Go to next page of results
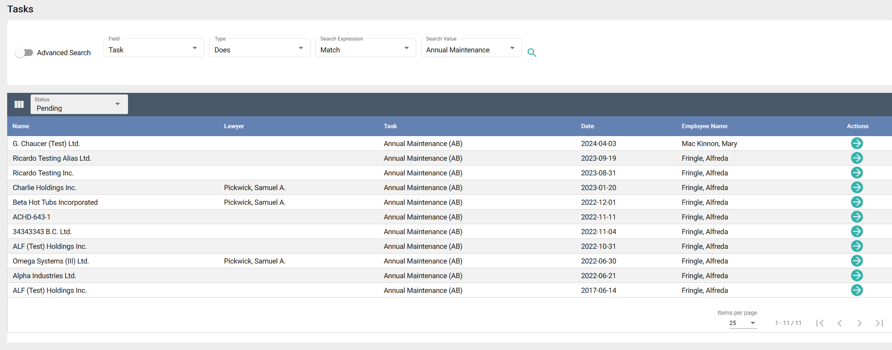Image resolution: width=892 pixels, height=350 pixels. point(859,323)
